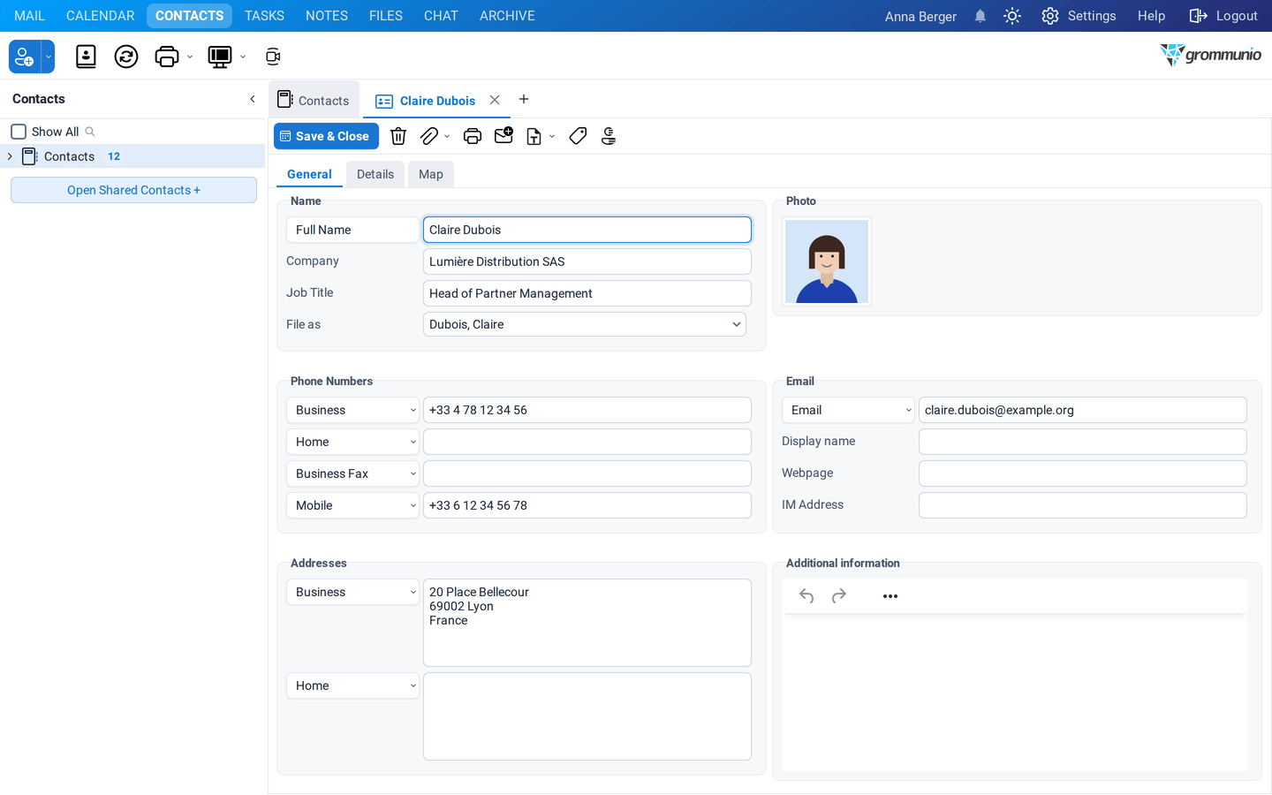Switch to the Map tab
The width and height of the screenshot is (1272, 795).
pyautogui.click(x=431, y=174)
